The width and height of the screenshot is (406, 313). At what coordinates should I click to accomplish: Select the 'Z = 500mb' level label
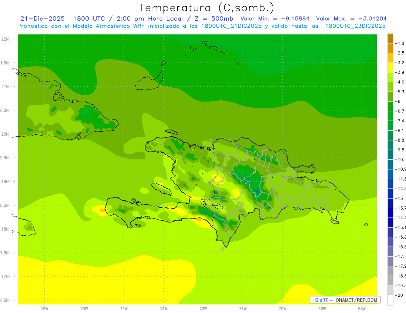(214, 19)
